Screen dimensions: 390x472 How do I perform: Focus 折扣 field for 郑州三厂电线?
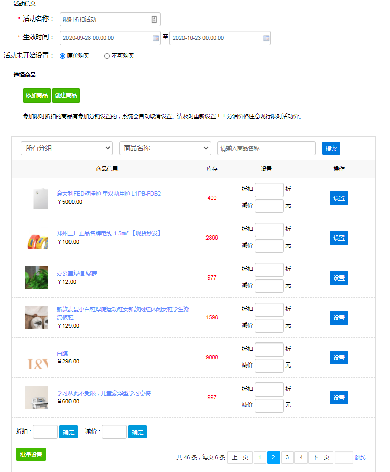tap(269, 230)
